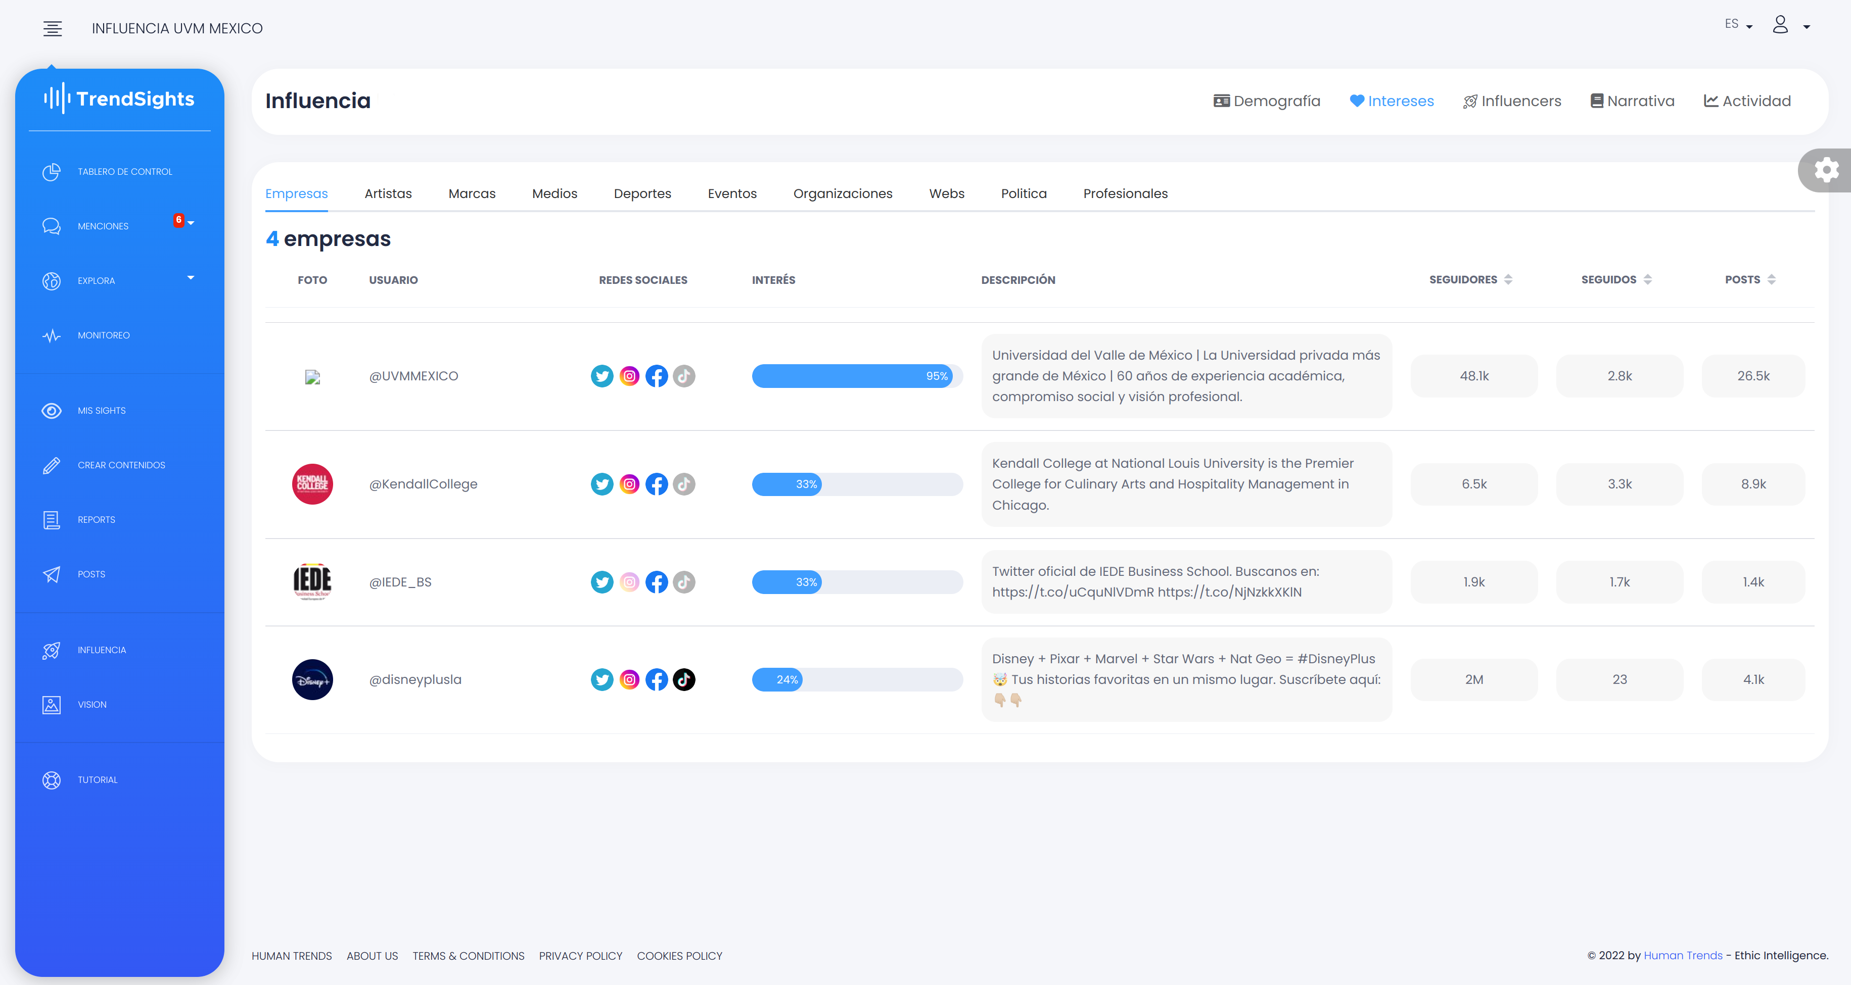1851x985 pixels.
Task: Open the Intereses section
Action: [1392, 101]
